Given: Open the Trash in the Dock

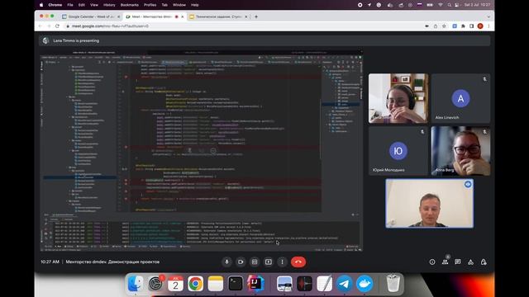Looking at the screenshot, I should tap(393, 283).
